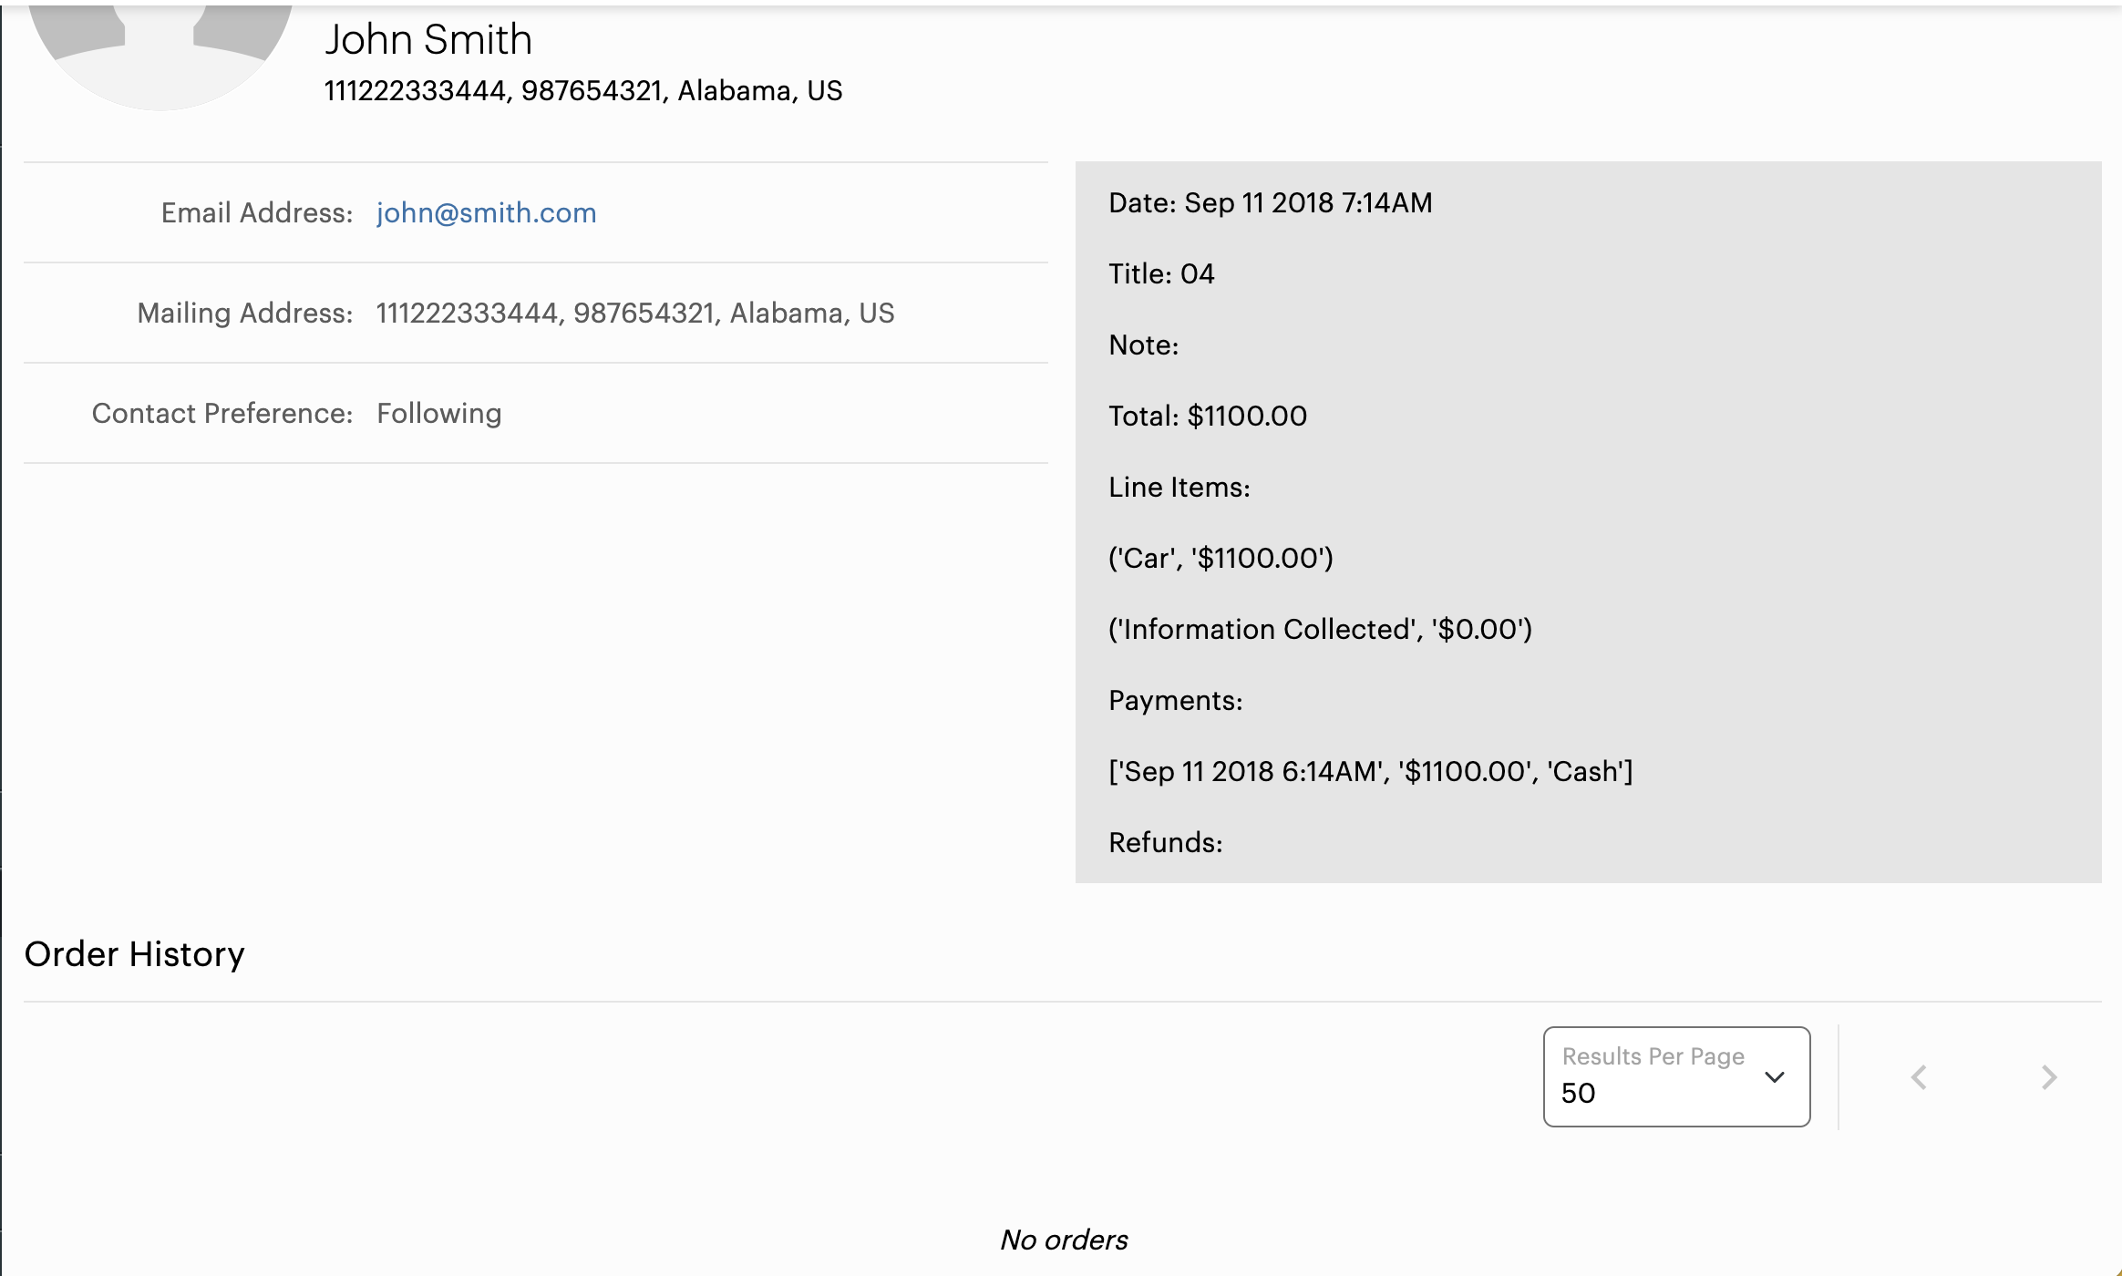Click the ('Car', '$1100.00') line item
This screenshot has height=1276, width=2122.
pos(1221,558)
